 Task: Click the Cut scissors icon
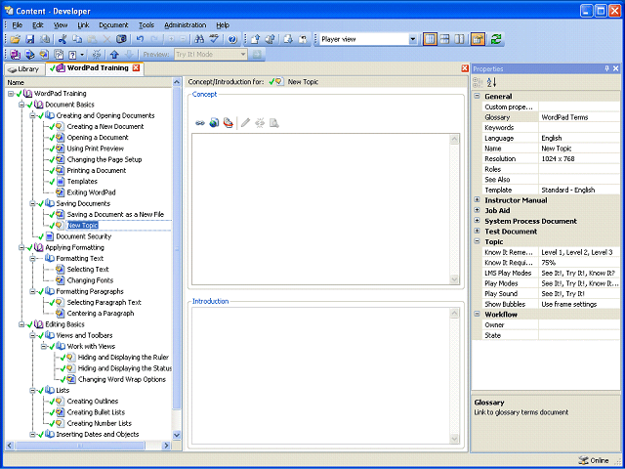62,39
